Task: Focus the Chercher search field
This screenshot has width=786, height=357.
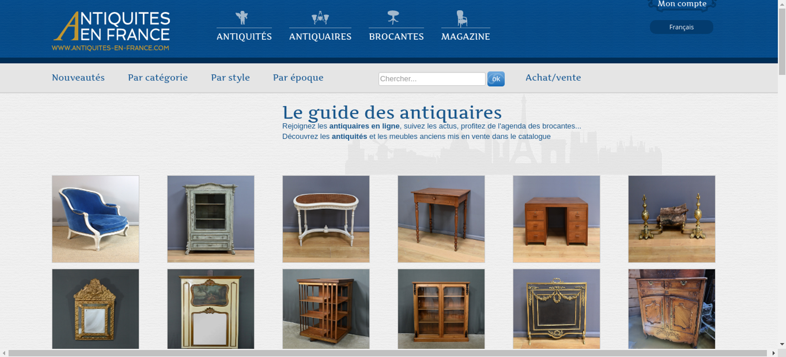Action: coord(432,79)
